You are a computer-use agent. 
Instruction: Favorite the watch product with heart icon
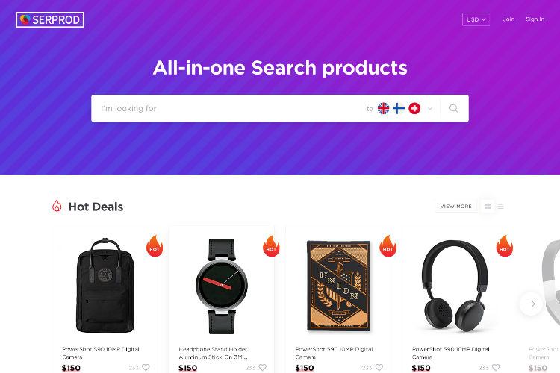click(x=263, y=367)
